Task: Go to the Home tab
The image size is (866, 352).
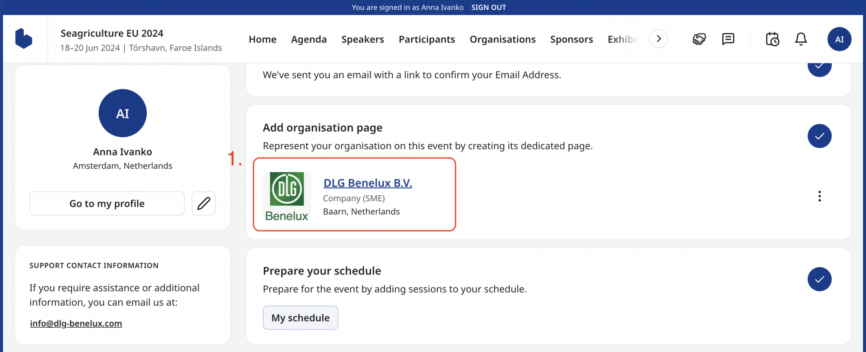Action: tap(262, 39)
